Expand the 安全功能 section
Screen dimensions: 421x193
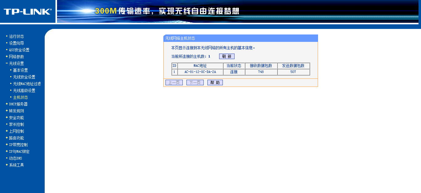(16, 118)
